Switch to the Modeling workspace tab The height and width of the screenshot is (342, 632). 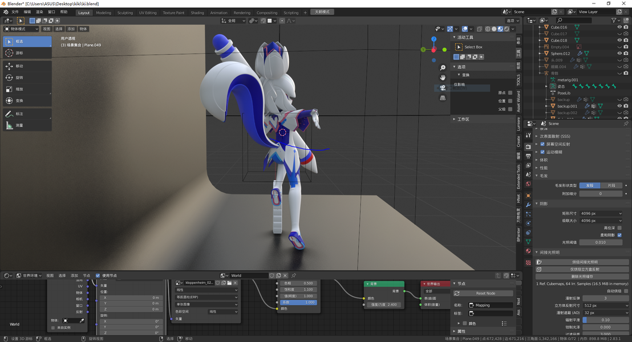[x=103, y=13]
